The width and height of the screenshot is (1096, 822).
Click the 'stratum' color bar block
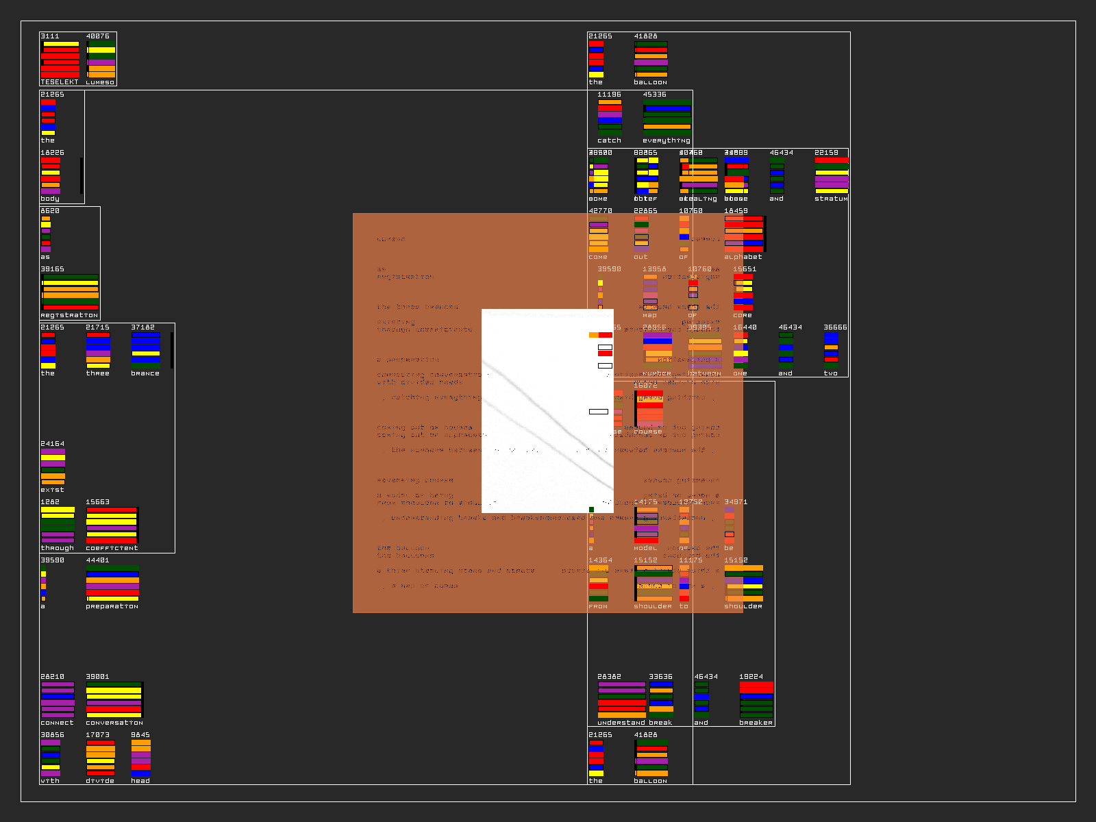click(832, 176)
